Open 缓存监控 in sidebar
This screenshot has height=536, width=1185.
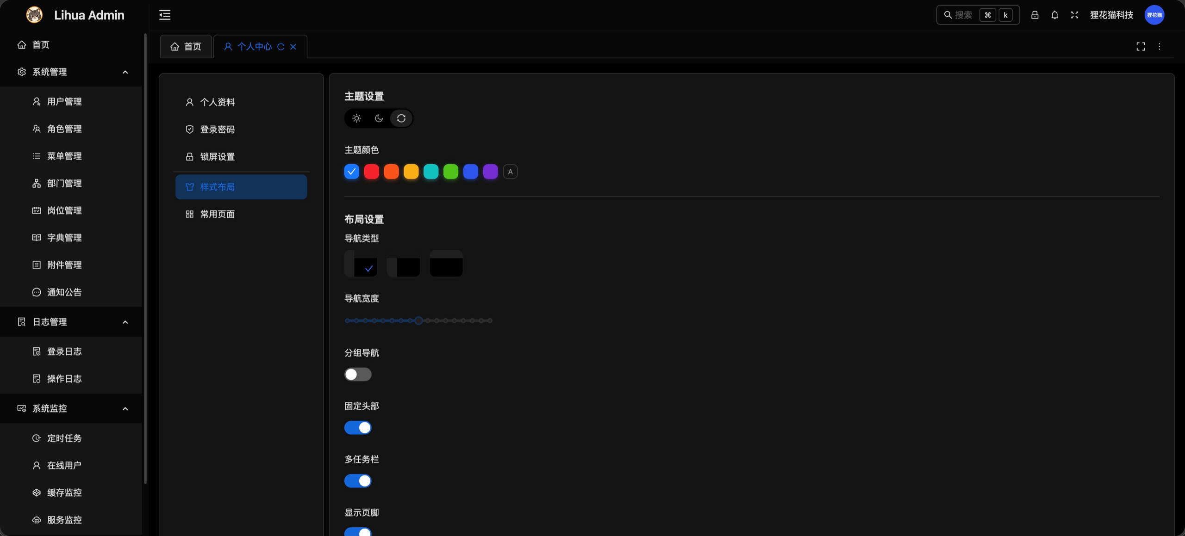point(71,493)
